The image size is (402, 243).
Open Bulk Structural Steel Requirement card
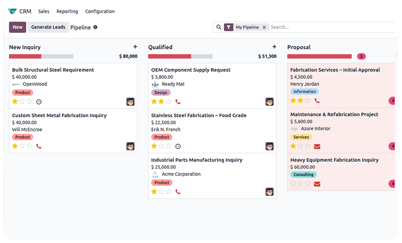click(x=73, y=86)
